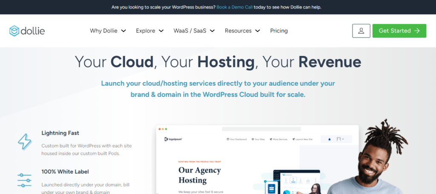Image resolution: width=436 pixels, height=194 pixels.
Task: Click the Lightning Fast bolt icon
Action: click(24, 142)
